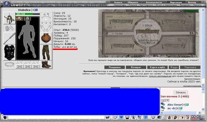Click the belt slot under body armor
Viewport: 207px width, 122px height.
point(9,64)
